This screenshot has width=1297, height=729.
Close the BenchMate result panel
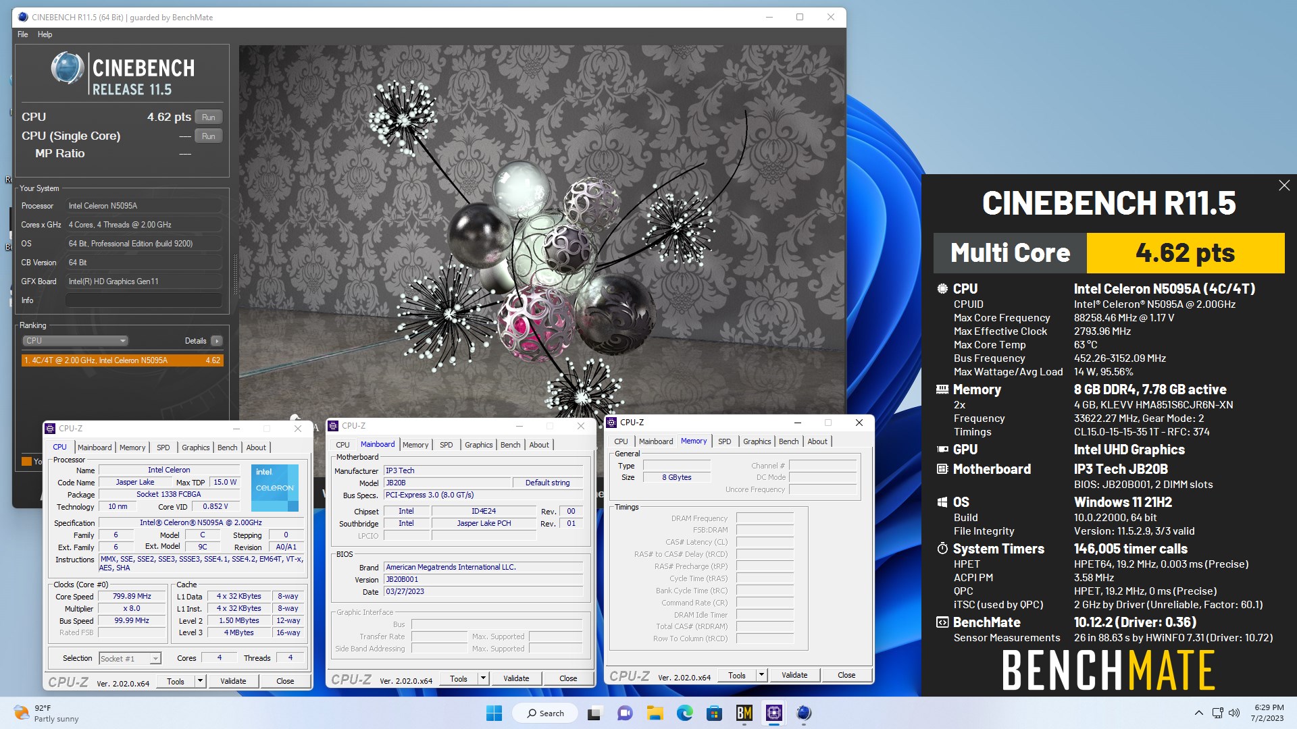coord(1284,186)
